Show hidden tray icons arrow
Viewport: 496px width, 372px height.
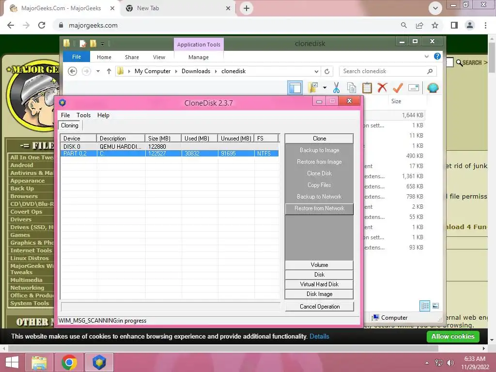pos(427,363)
